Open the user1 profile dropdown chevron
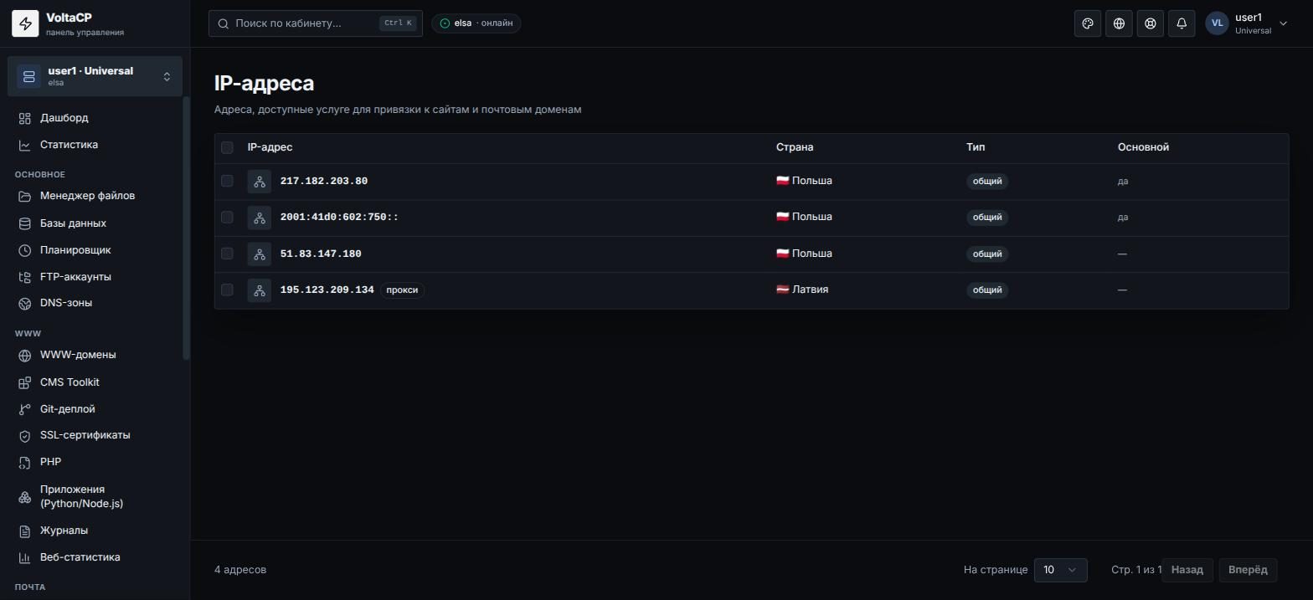 click(x=1283, y=23)
